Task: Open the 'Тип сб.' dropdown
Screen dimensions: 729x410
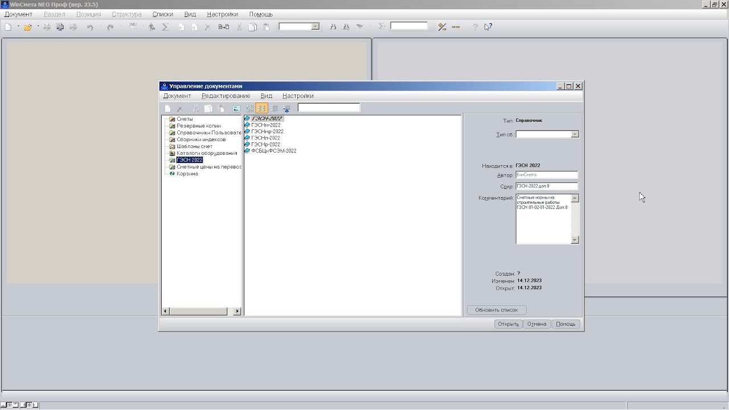Action: pyautogui.click(x=575, y=134)
